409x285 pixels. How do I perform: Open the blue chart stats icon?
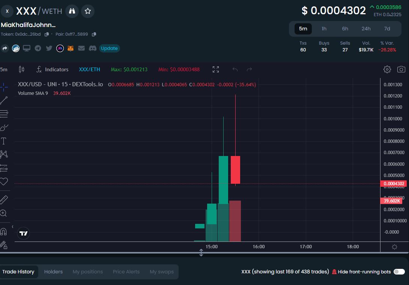coord(16,48)
